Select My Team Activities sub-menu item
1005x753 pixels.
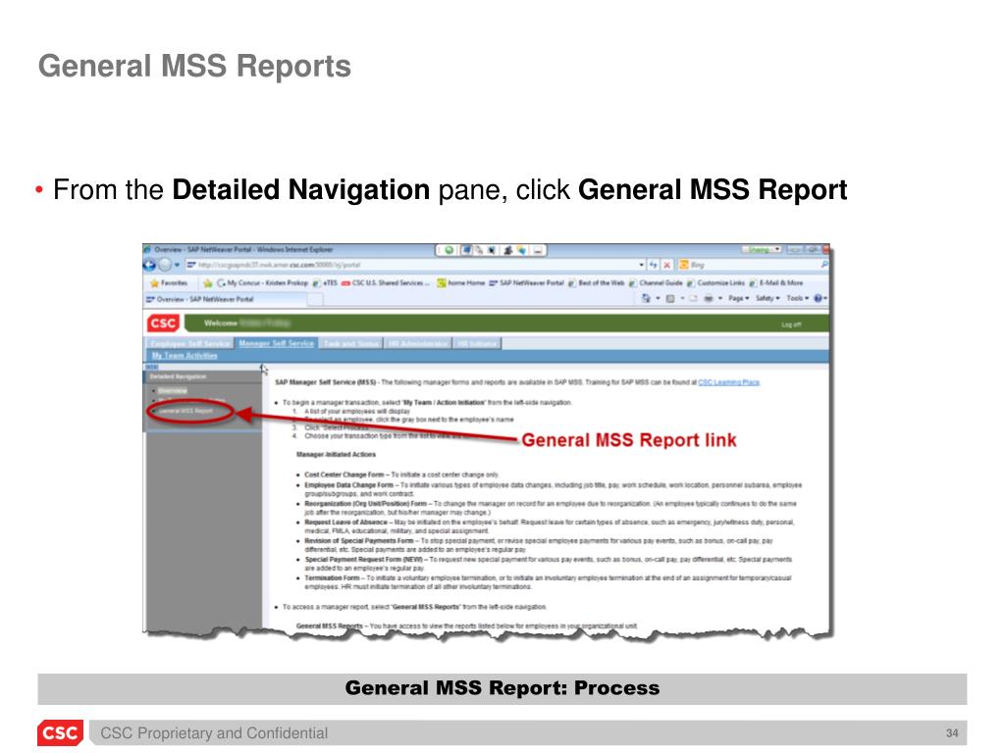[x=185, y=356]
